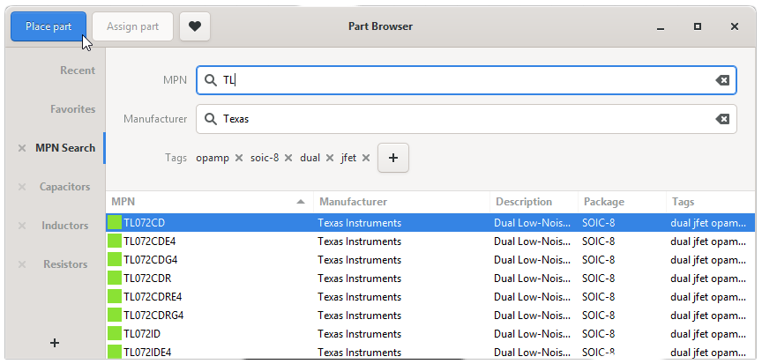Clear the Manufacturer search field
Image resolution: width=762 pixels, height=364 pixels.
[722, 119]
